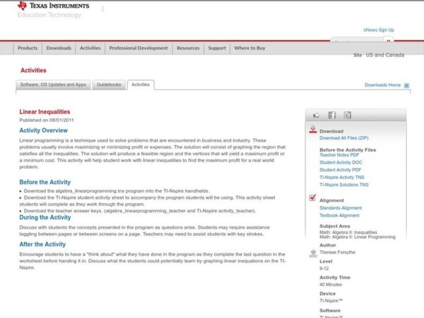
Task: Open TI-Nspire Solutions TNS file link
Action: coord(344,185)
